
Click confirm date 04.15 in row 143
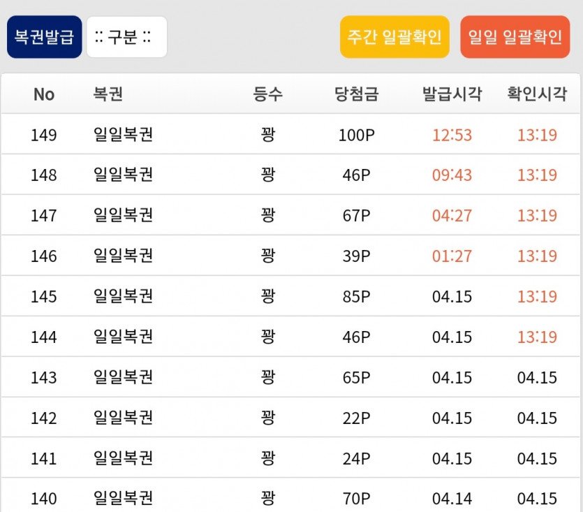pyautogui.click(x=537, y=378)
